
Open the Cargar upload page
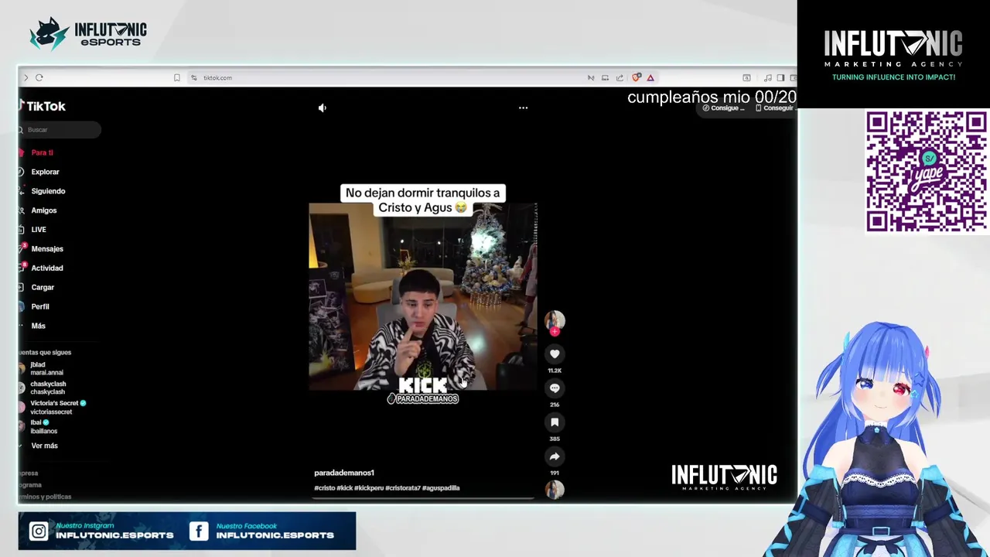(37, 288)
